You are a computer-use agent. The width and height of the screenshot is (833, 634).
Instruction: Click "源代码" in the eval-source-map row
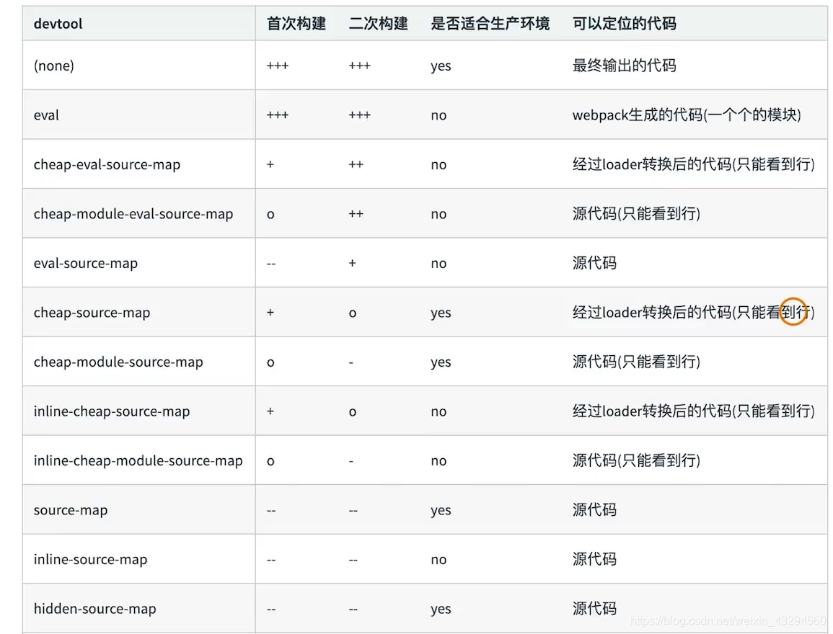(594, 263)
